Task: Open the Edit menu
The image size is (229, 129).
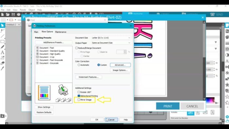Action: pos(9,10)
